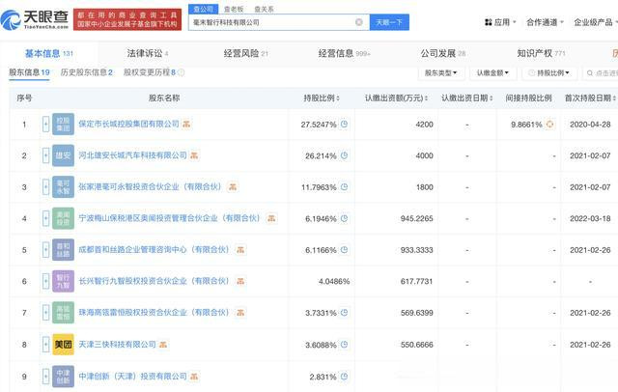The width and height of the screenshot is (618, 392).
Task: Open equity structure icon after 成都首和丝路企业管理咨询中心
Action: pos(240,250)
